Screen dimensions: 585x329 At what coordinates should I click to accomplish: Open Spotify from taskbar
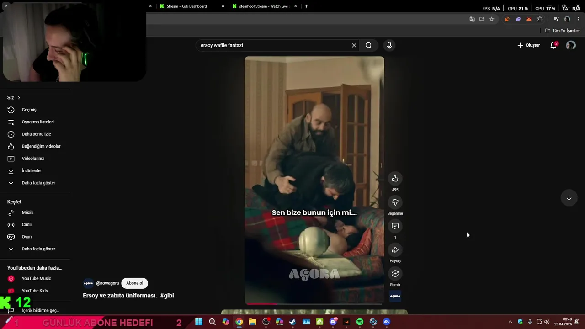click(360, 322)
